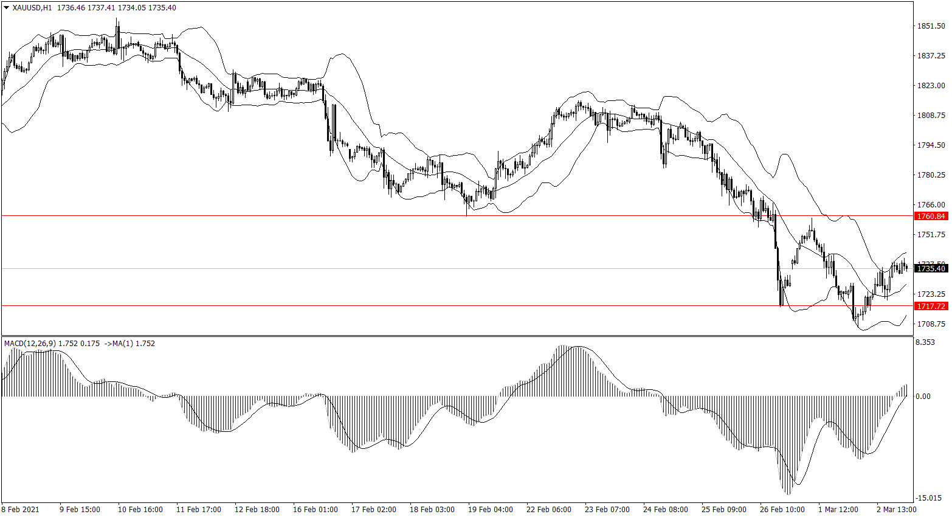Click the 1851.50 price scale value

pos(931,26)
